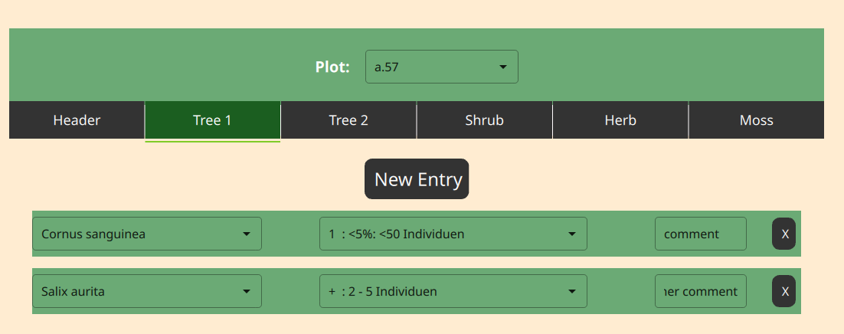The width and height of the screenshot is (844, 334).
Task: Open the Salix aurita species dropdown
Action: (147, 291)
